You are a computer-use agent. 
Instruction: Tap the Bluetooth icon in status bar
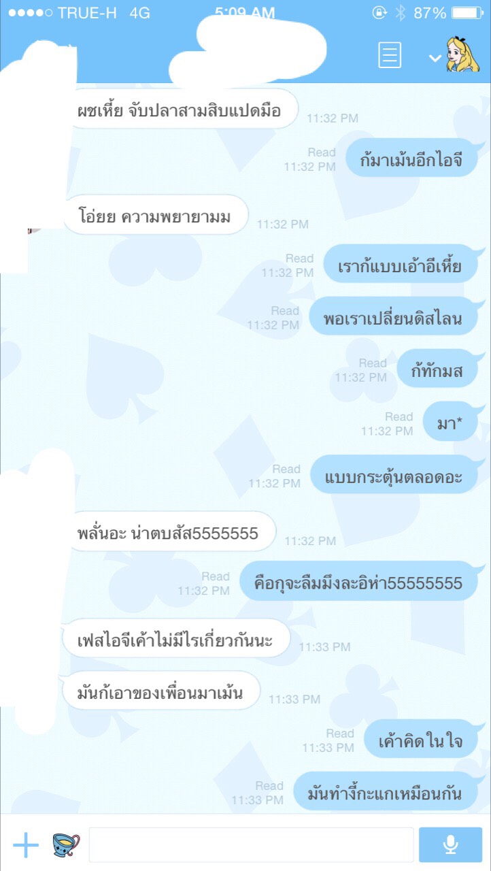pos(400,13)
